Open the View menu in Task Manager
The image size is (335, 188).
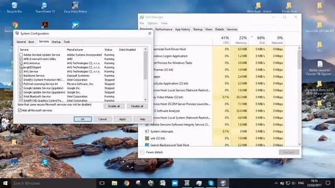pyautogui.click(x=164, y=23)
